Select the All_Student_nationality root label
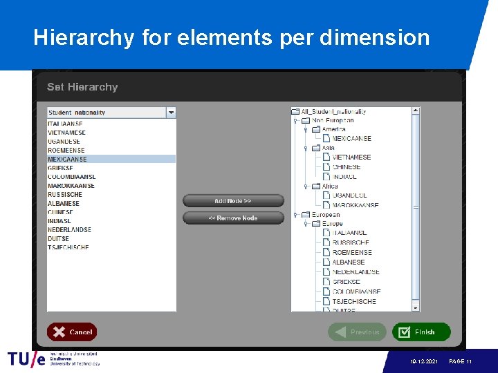Screen dimensions: 498x373 [333, 112]
